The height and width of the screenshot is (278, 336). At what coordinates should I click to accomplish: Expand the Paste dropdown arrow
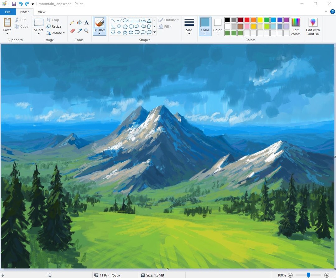pyautogui.click(x=7, y=34)
